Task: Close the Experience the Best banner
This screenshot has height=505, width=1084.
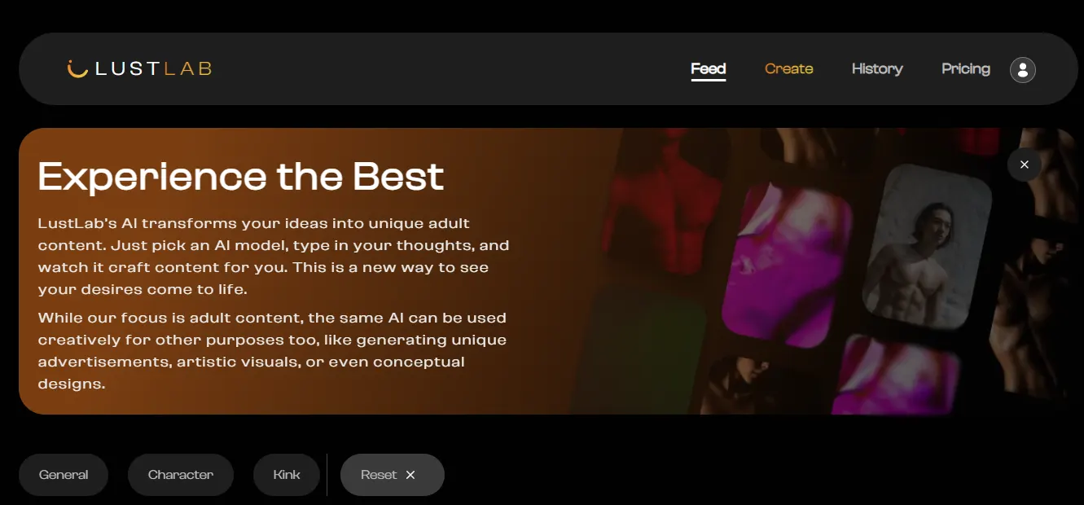Action: [1025, 165]
